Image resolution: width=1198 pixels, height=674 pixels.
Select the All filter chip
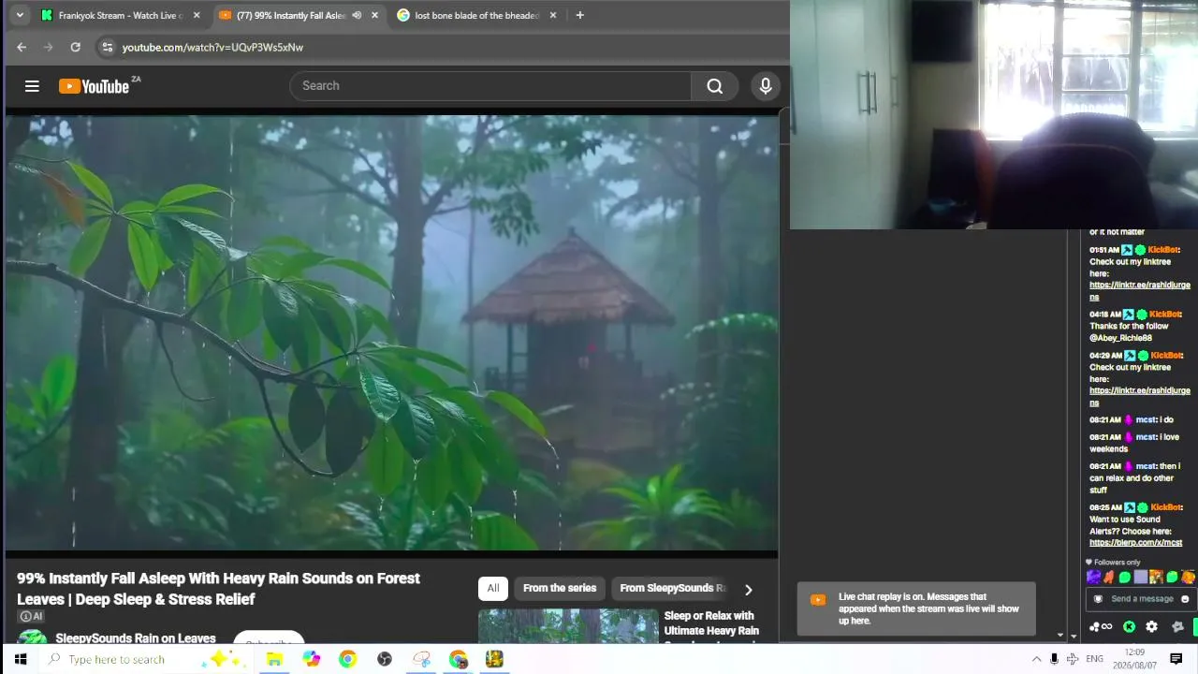click(x=493, y=588)
